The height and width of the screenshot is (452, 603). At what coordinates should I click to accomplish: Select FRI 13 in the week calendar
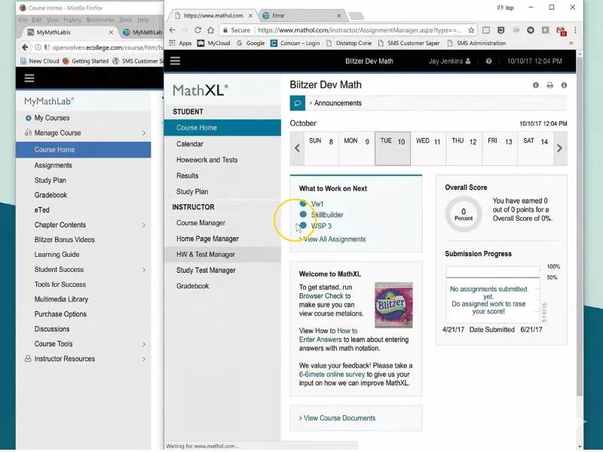[500, 148]
